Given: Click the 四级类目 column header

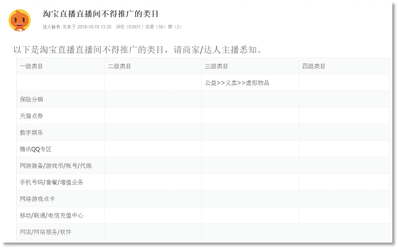Looking at the screenshot, I should tap(314, 66).
